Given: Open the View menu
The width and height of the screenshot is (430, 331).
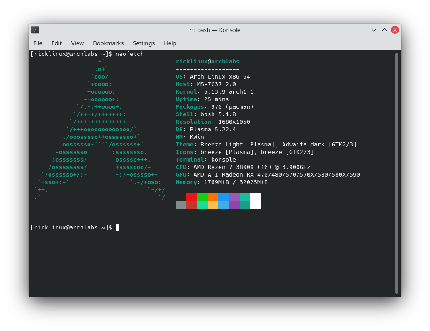Looking at the screenshot, I should 77,43.
